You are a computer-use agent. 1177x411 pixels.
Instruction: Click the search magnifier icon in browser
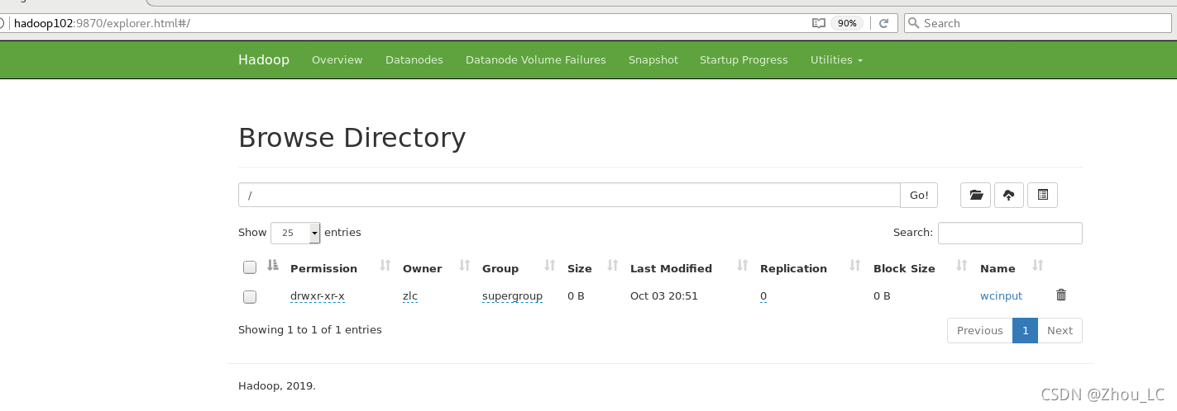[x=914, y=23]
